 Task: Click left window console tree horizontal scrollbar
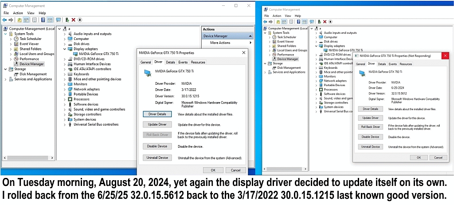pyautogui.click(x=28, y=158)
